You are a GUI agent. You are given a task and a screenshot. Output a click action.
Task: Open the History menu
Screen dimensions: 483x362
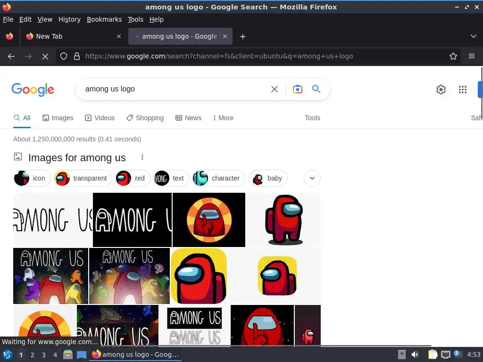tap(70, 19)
